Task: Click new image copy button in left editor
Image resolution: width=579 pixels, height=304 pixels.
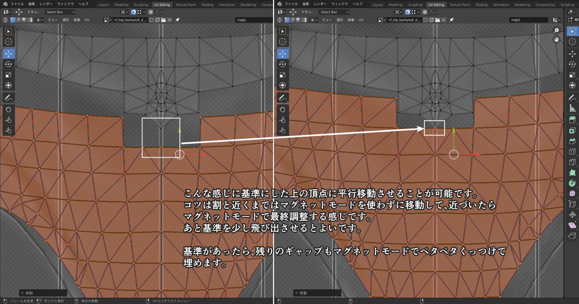Action: pos(157,20)
